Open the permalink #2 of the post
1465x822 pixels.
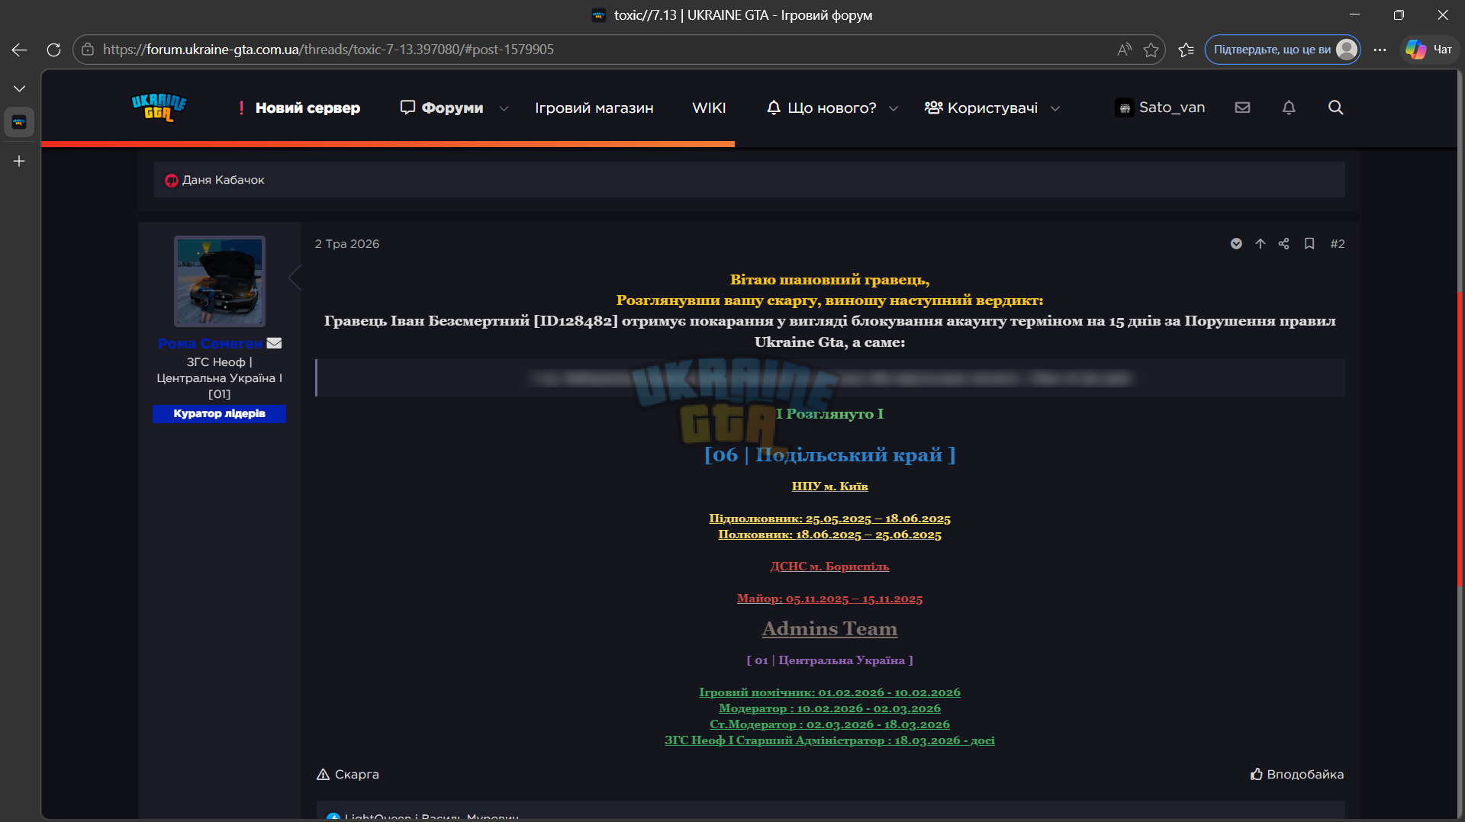1338,244
